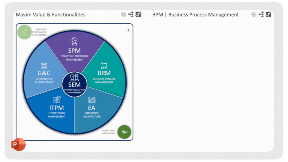Select the Enterprise Architecture label text
This screenshot has height=162, width=288.
(92, 115)
